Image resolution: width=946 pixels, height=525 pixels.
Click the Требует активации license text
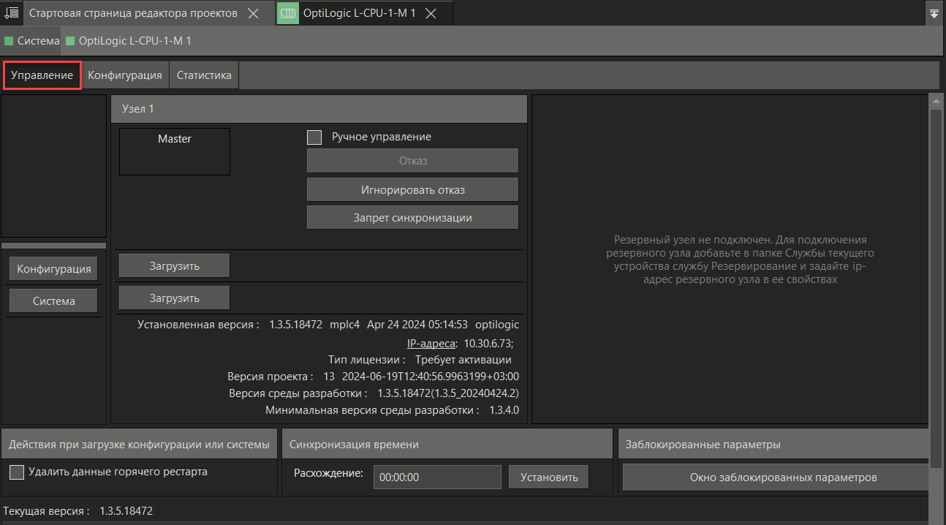click(463, 360)
